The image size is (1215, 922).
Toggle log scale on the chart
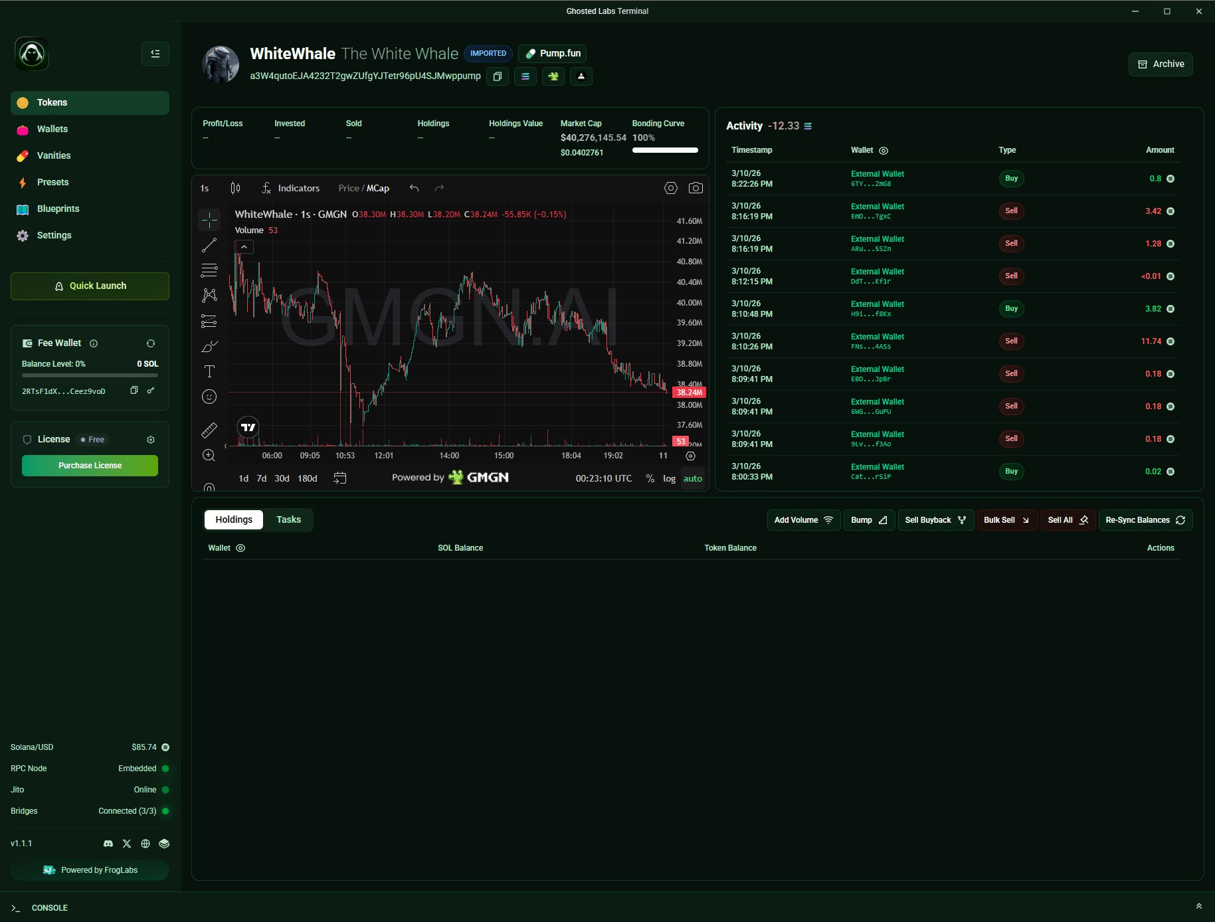point(668,478)
